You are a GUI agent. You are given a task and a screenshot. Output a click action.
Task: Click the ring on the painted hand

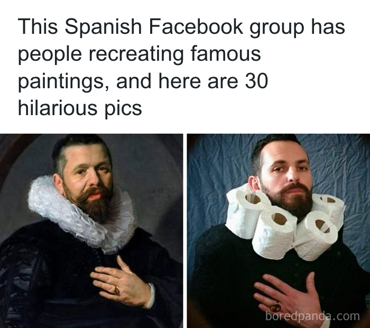click(x=117, y=290)
